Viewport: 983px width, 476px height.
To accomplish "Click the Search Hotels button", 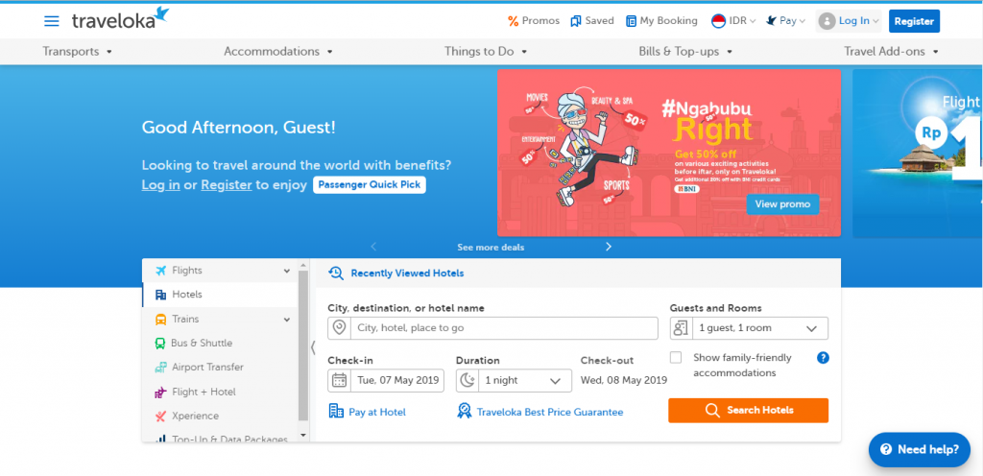I will point(748,410).
